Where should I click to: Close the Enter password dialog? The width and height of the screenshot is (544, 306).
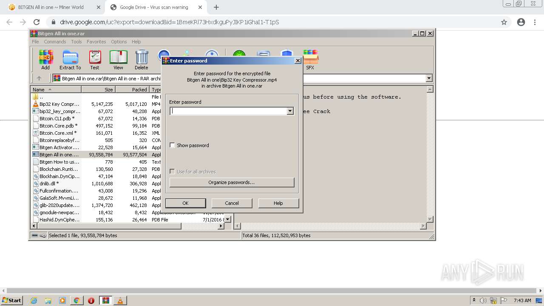(x=298, y=61)
